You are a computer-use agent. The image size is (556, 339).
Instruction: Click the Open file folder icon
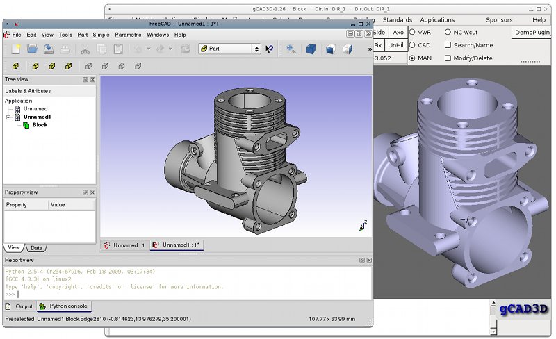tap(32, 49)
